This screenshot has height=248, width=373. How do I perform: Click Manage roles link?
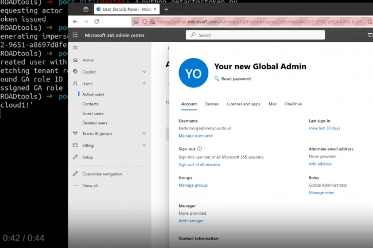tap(321, 192)
